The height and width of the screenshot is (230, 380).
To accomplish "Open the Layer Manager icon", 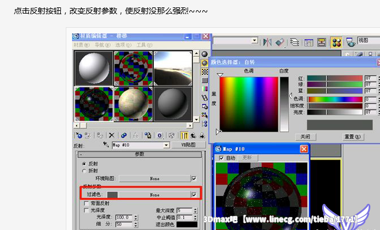I will [x=294, y=42].
